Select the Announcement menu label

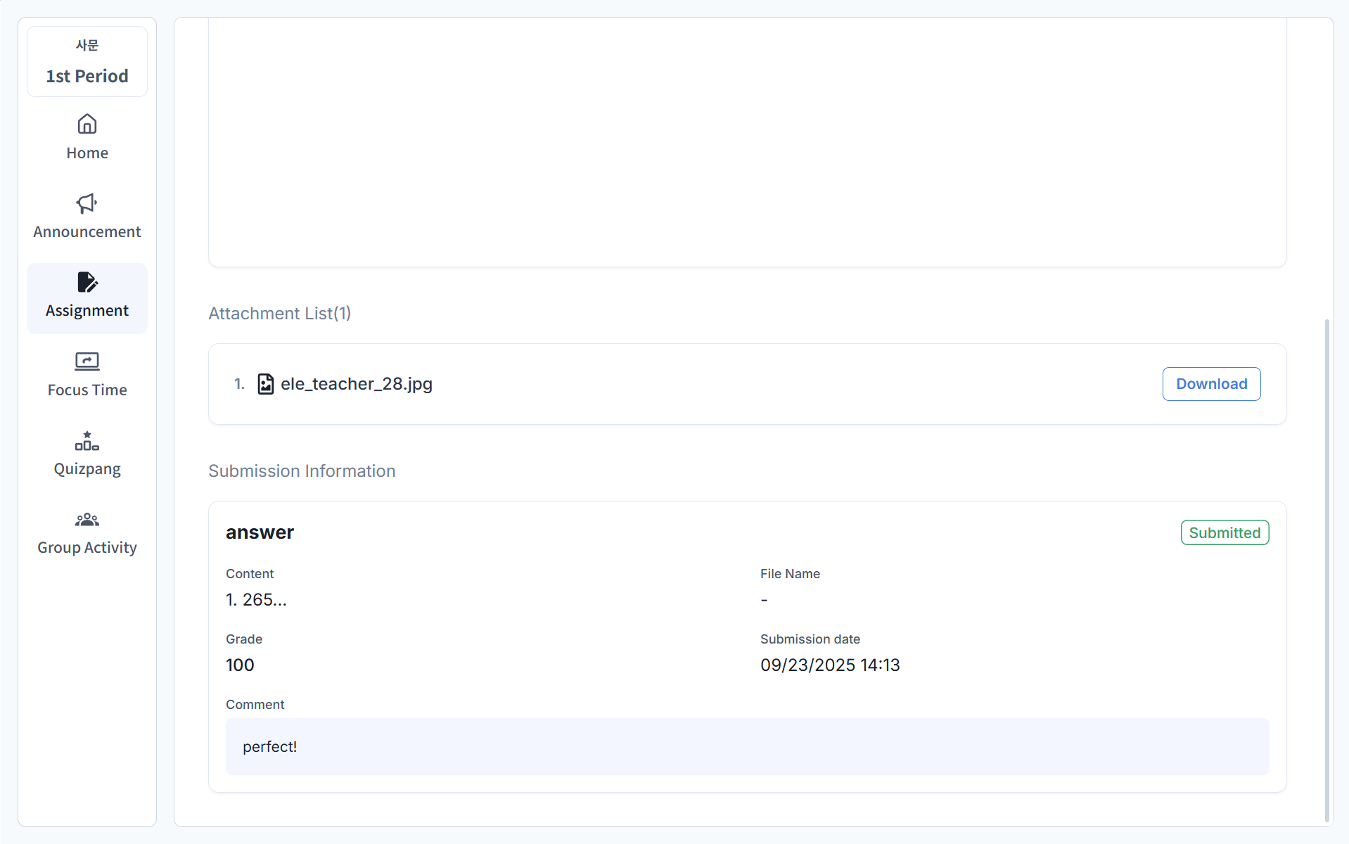87,232
